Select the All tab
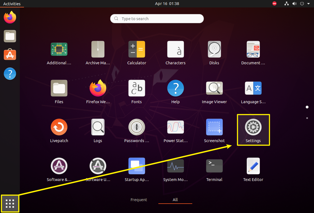 [x=175, y=200]
